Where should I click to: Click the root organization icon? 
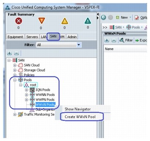click(27, 85)
